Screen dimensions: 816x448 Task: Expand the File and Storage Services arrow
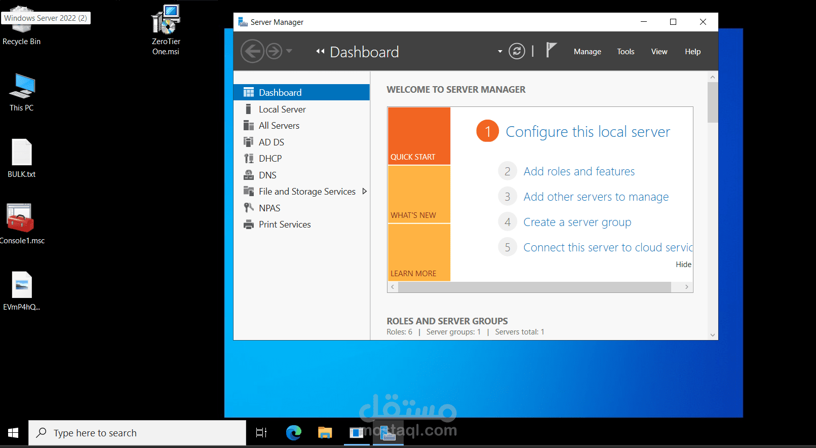364,191
